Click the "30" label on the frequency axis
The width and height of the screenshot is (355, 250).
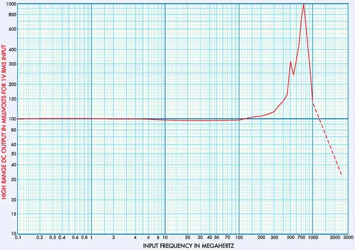click(200, 237)
